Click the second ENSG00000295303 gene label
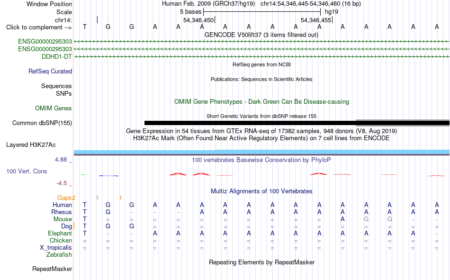 coord(45,49)
